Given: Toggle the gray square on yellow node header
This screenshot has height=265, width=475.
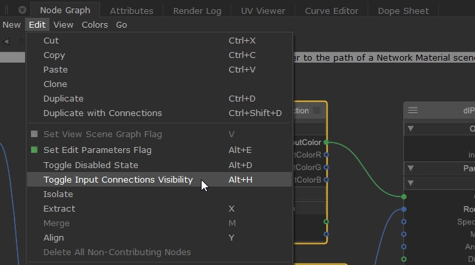Looking at the screenshot, I should pos(316,110).
